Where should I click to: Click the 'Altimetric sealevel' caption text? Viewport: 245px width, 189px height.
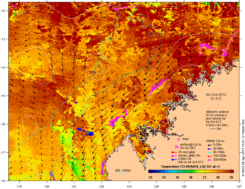(x=217, y=112)
